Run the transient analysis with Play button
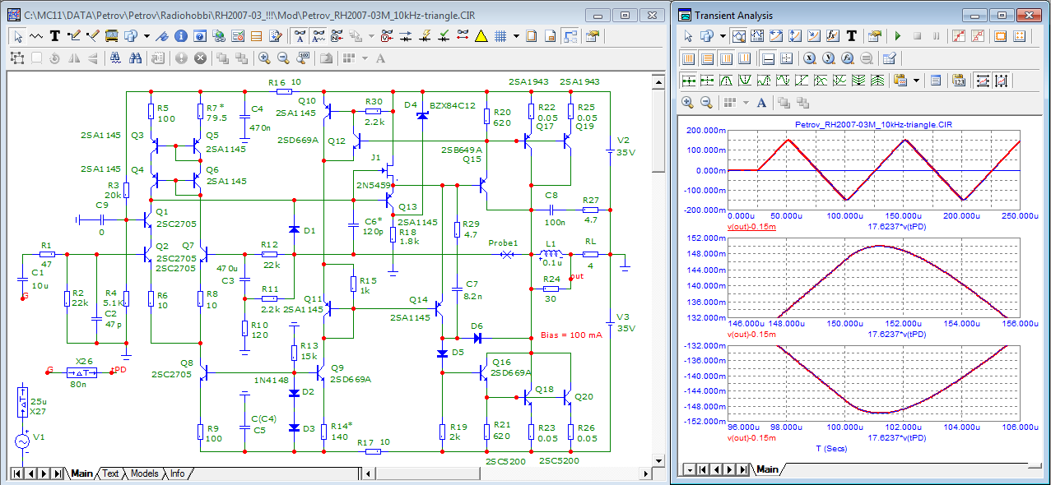This screenshot has width=1051, height=485. 897,36
